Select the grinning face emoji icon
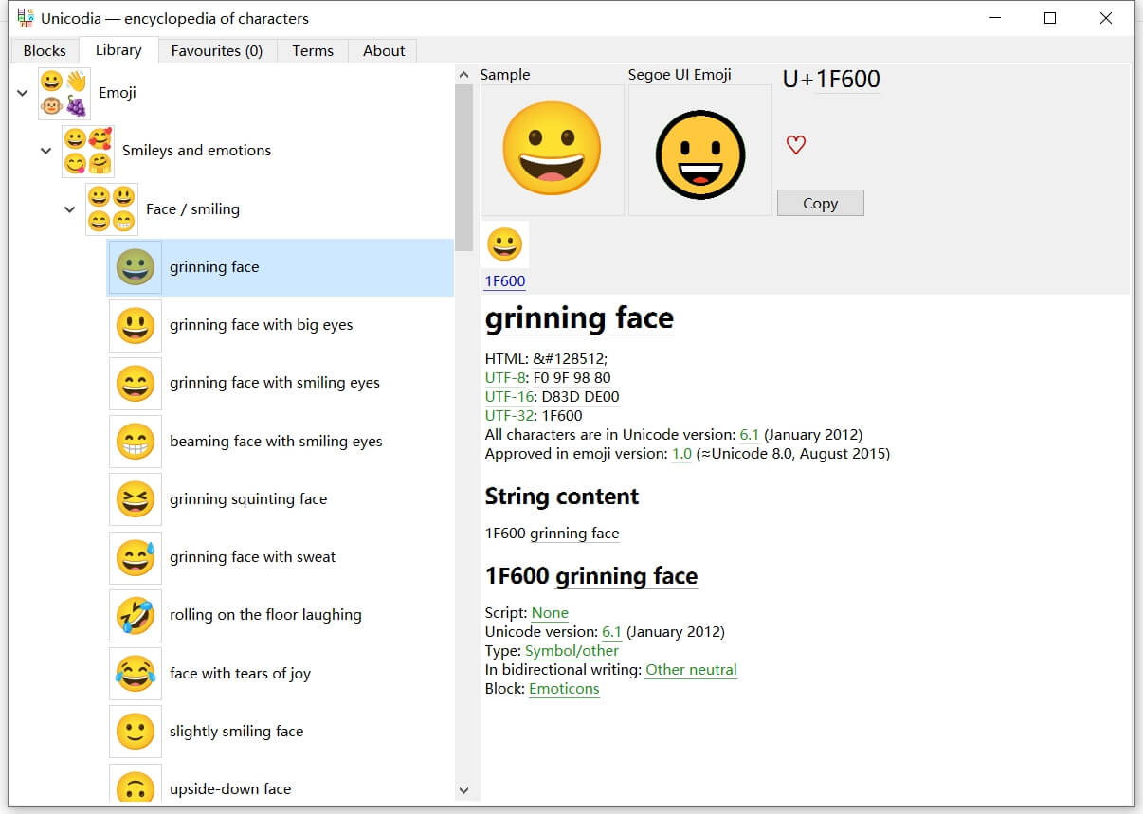Screen dimensions: 1143x814 (x=136, y=267)
